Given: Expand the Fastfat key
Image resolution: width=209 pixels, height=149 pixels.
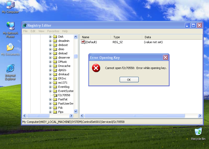Looking at the screenshot, I should [50, 99].
